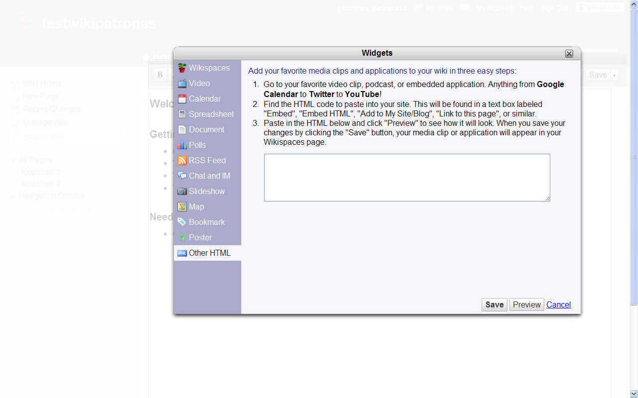The image size is (638, 398).
Task: Click the Poster widget icon
Action: [182, 237]
